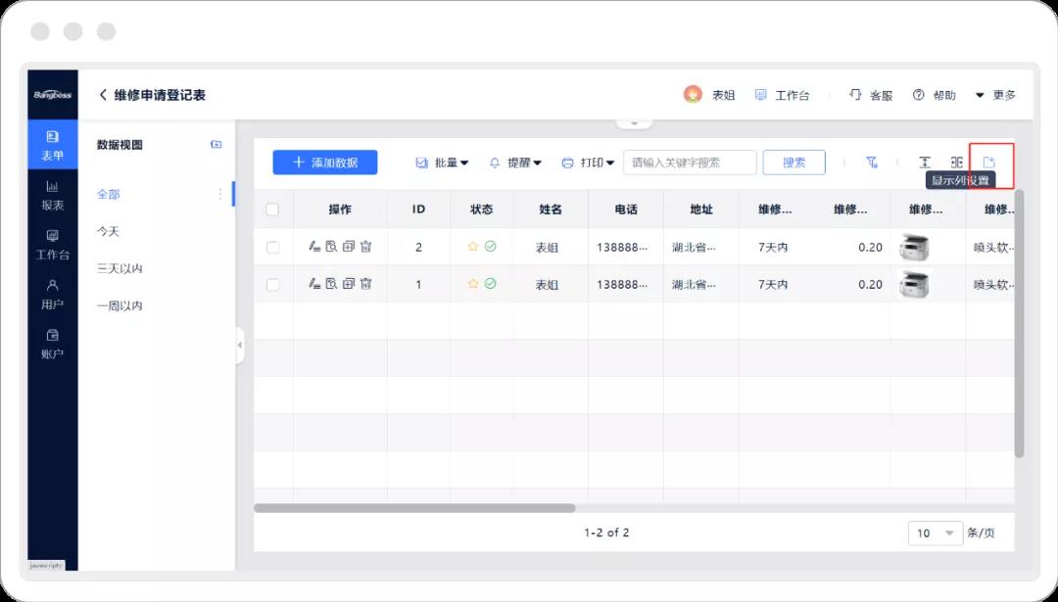Open 报表 in the left sidebar
Viewport: 1058px width, 602px height.
click(53, 196)
